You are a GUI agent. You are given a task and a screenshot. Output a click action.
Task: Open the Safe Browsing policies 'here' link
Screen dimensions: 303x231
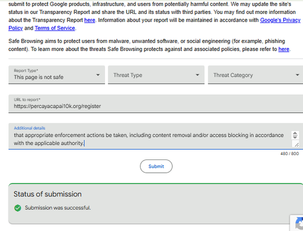click(x=284, y=49)
